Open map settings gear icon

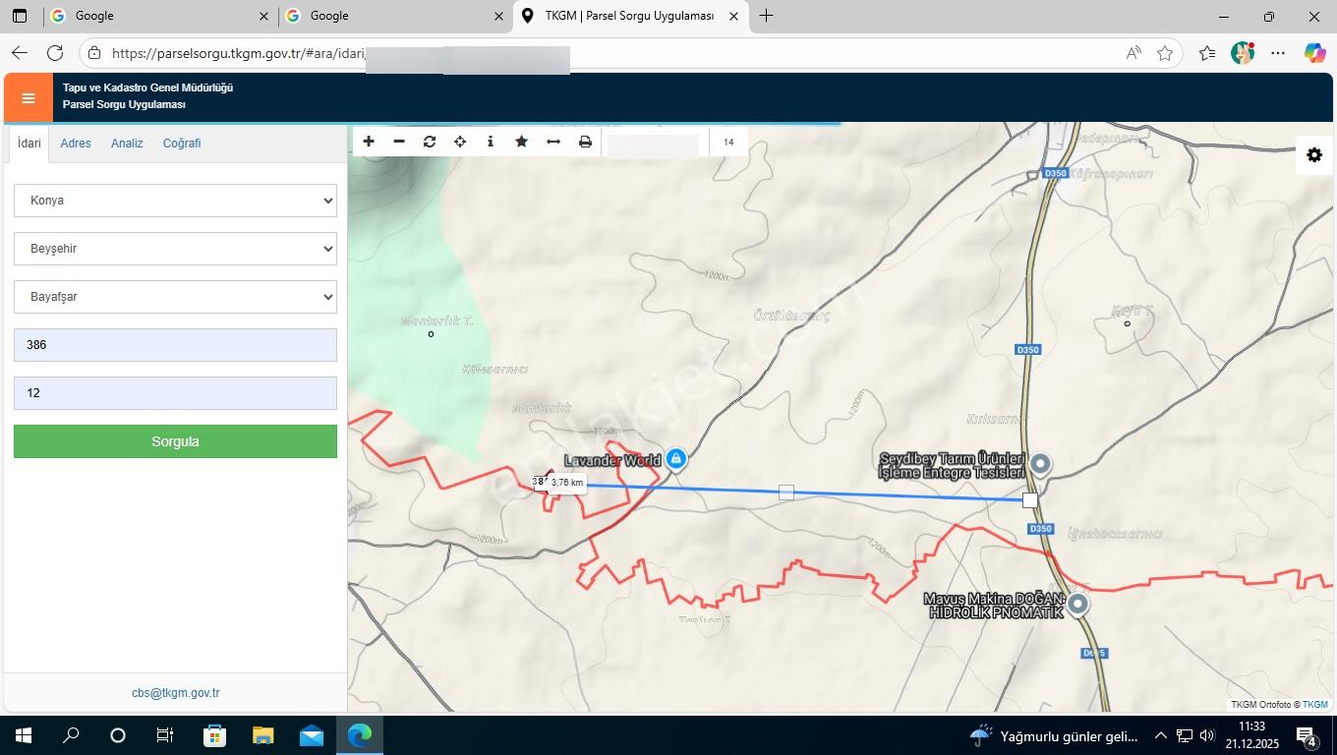(1314, 154)
